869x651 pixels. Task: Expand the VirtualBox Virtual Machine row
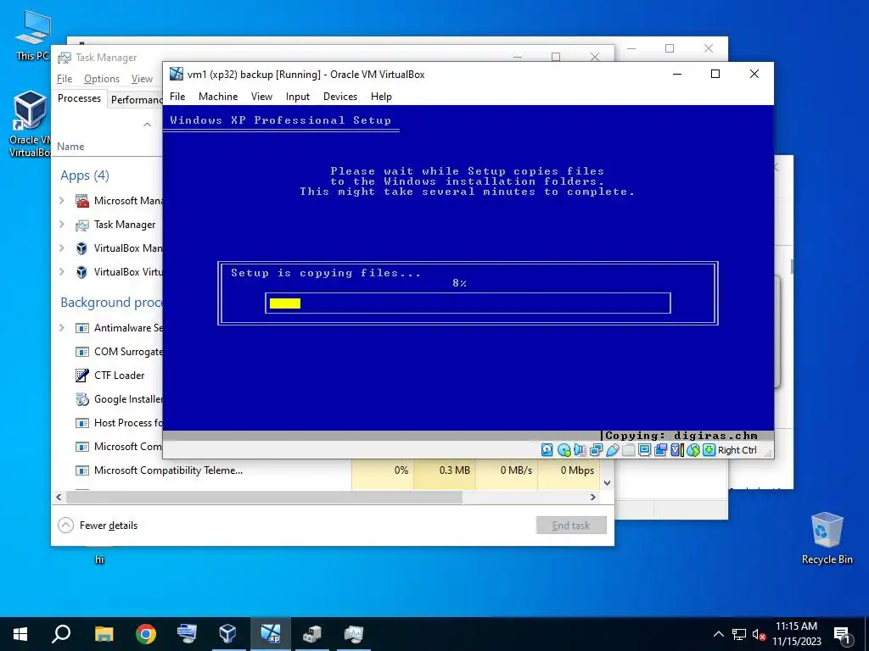(x=62, y=272)
